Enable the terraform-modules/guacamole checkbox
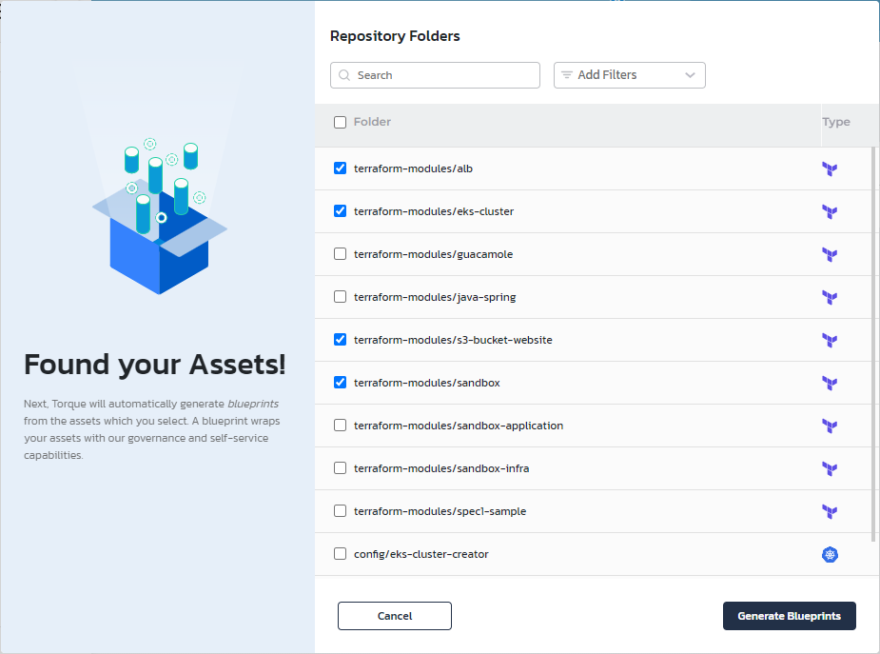The height and width of the screenshot is (654, 880). tap(341, 254)
